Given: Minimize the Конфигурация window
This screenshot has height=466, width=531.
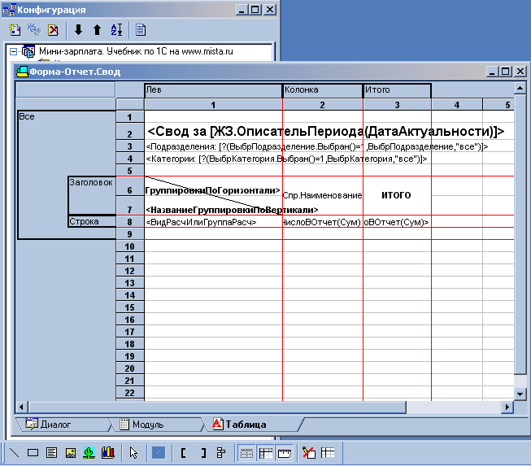Looking at the screenshot, I should pos(242,10).
